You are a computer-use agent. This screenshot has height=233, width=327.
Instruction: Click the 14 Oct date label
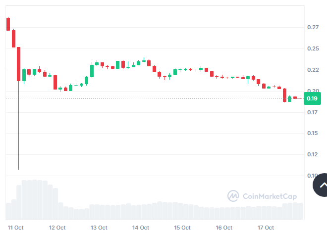(141, 228)
